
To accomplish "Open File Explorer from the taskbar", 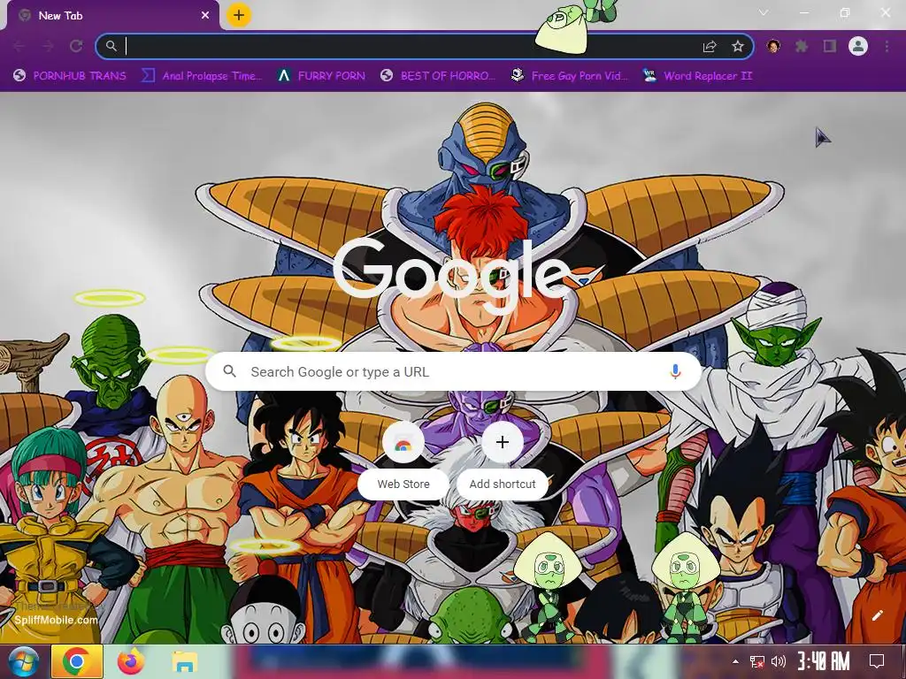I will [184, 661].
